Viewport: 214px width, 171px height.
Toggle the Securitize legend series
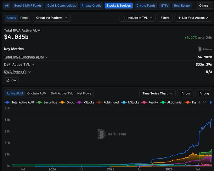pyautogui.click(x=47, y=102)
